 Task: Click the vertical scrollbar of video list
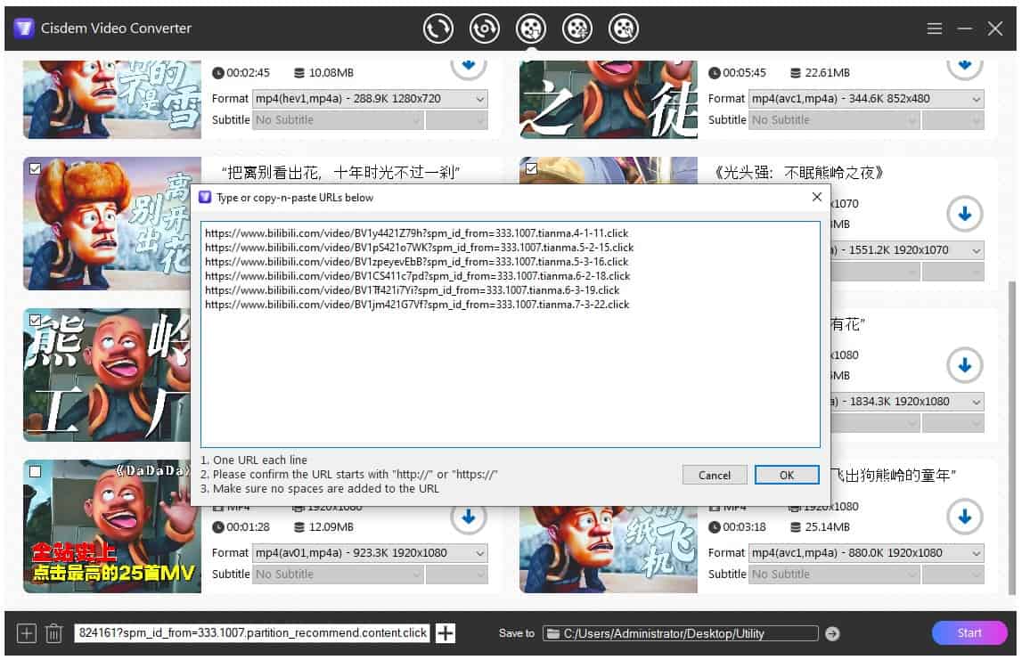point(1011,436)
